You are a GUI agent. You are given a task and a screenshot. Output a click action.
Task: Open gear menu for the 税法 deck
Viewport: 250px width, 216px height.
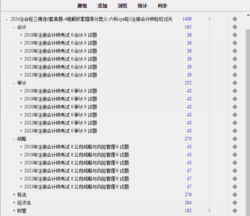(x=235, y=195)
